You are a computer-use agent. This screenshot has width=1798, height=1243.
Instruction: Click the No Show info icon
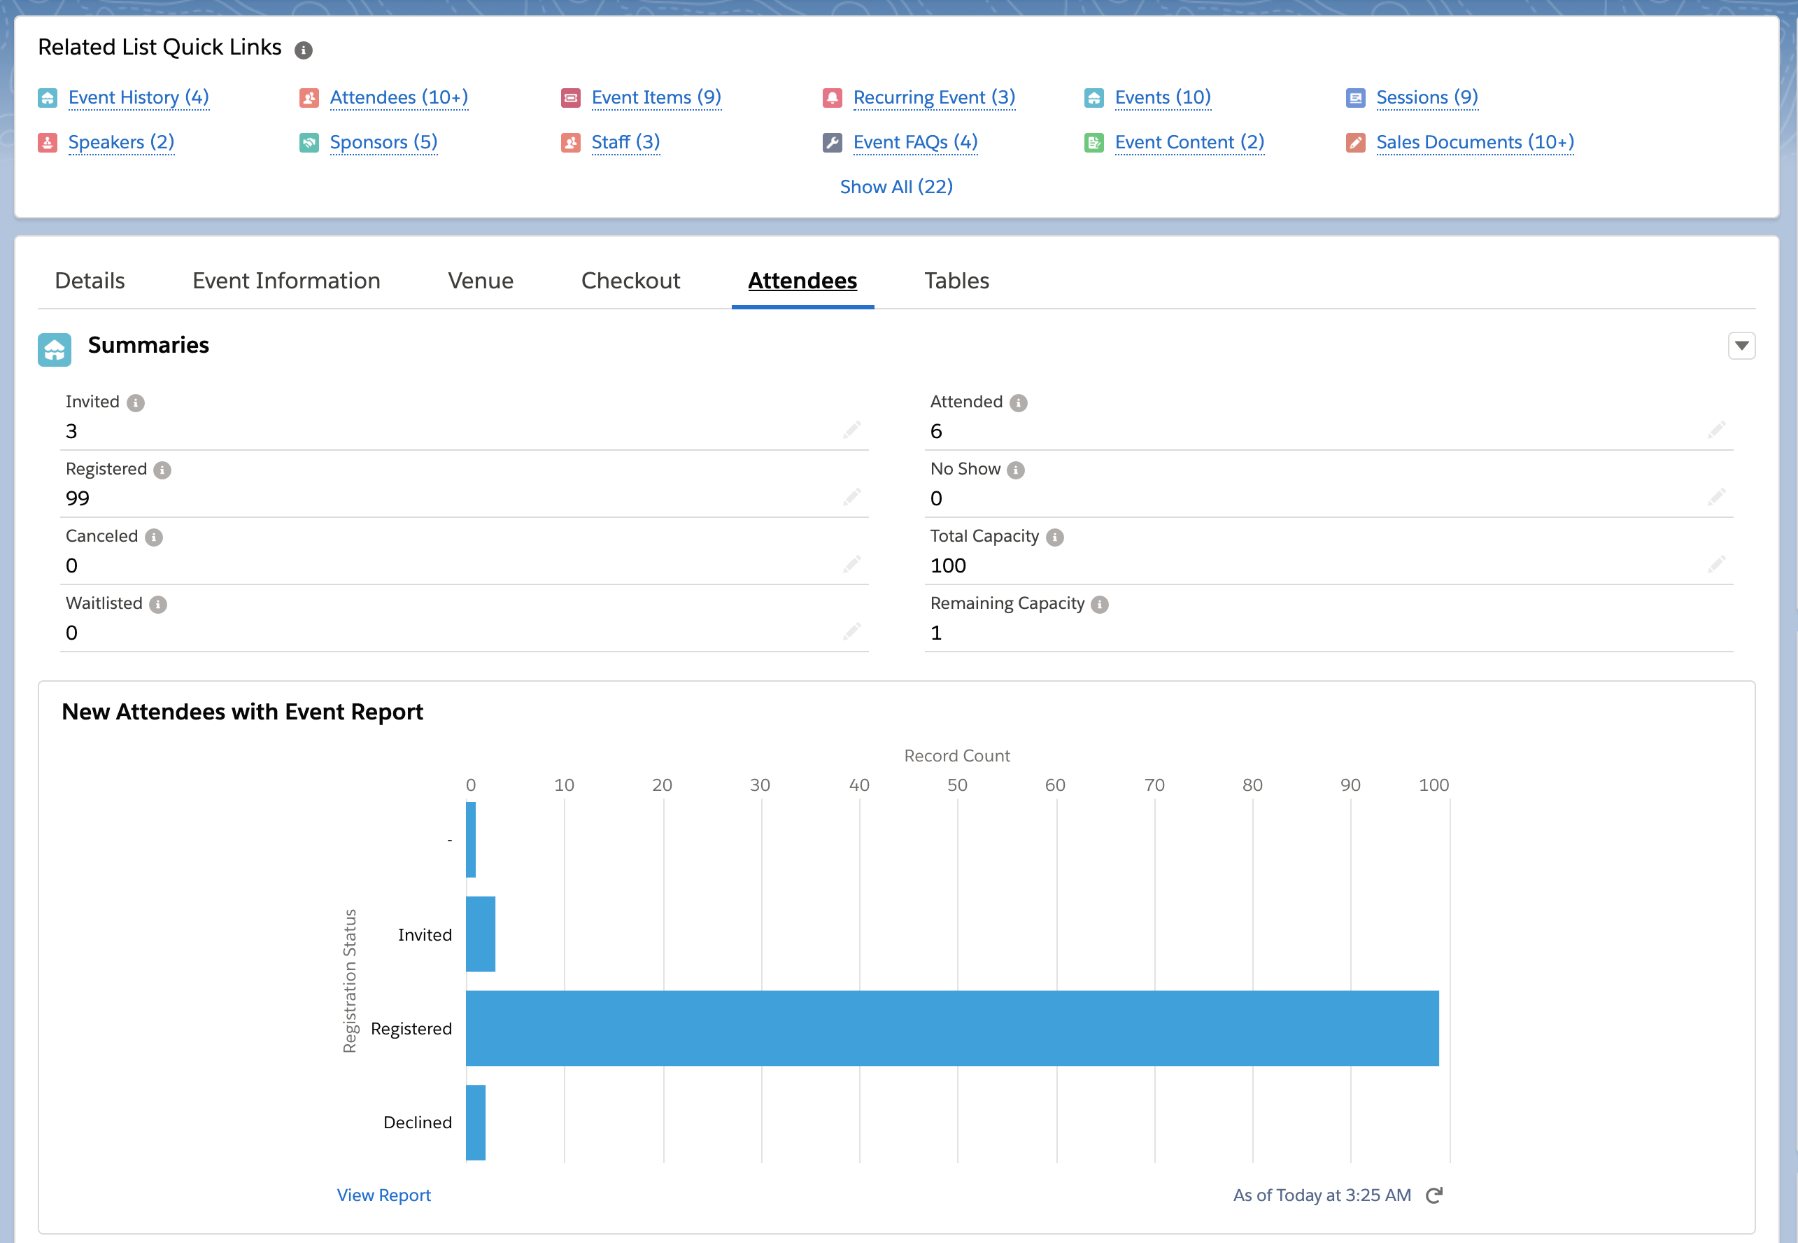1016,470
